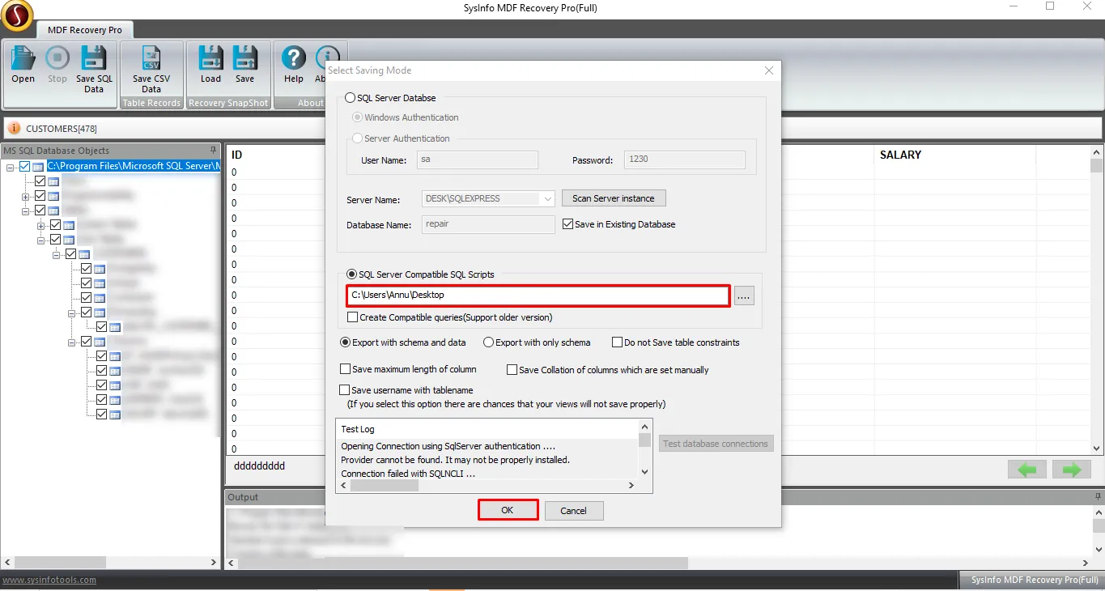The height and width of the screenshot is (591, 1105).
Task: Click the CUSTOMERS[478] label
Action: click(x=62, y=129)
